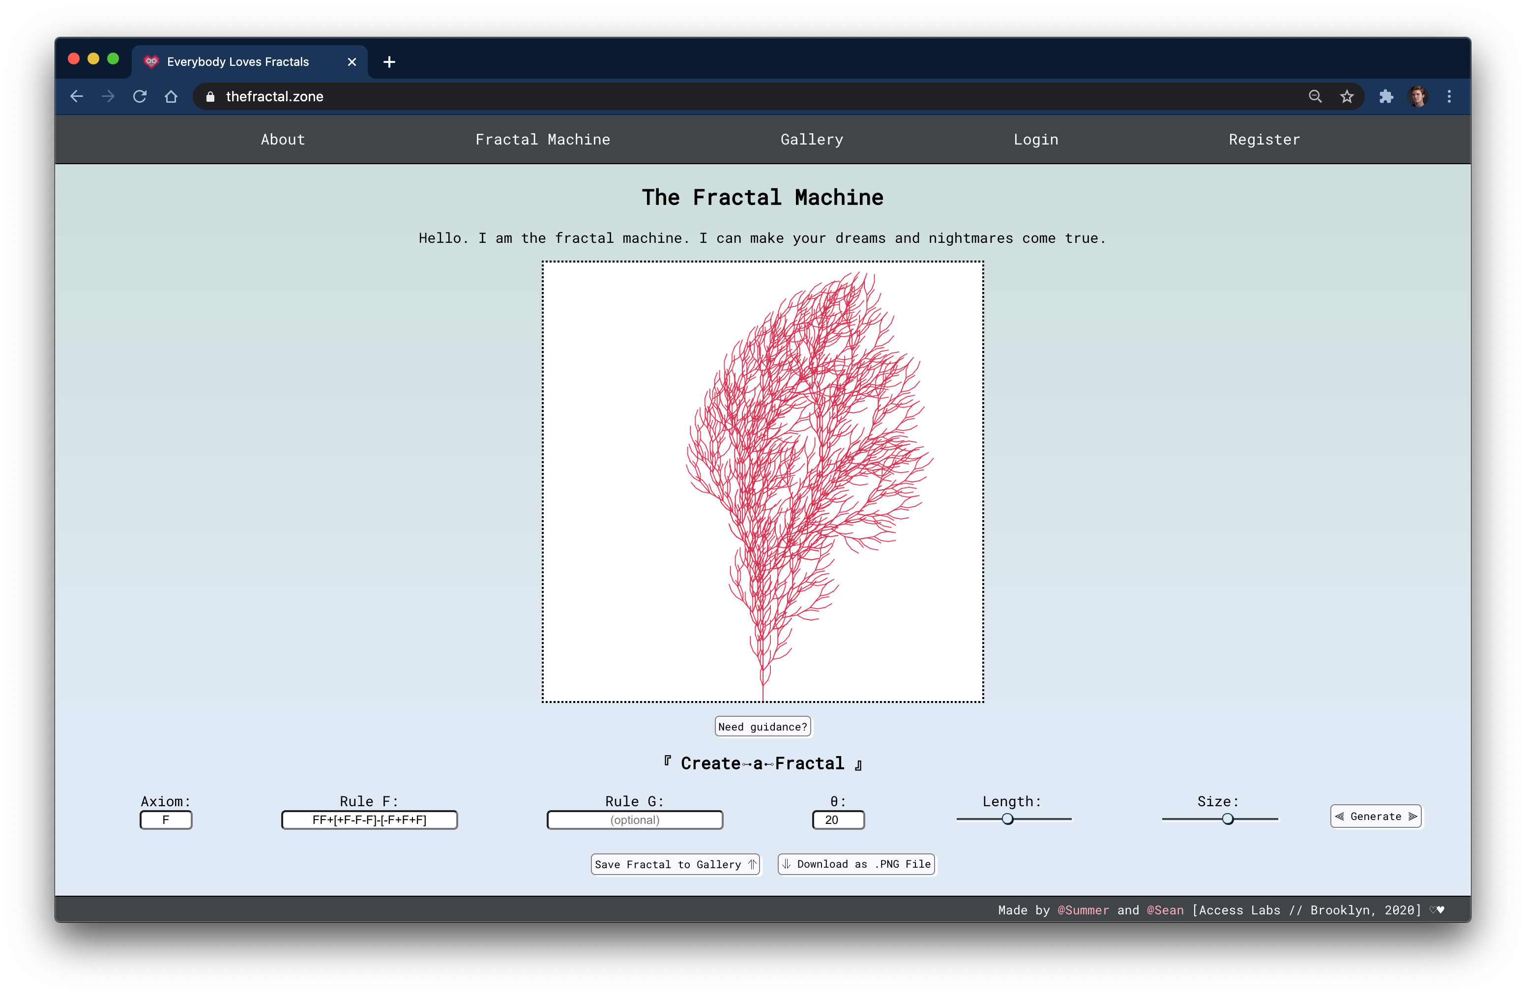The width and height of the screenshot is (1526, 995).
Task: Open the extensions puzzle icon
Action: [x=1385, y=96]
